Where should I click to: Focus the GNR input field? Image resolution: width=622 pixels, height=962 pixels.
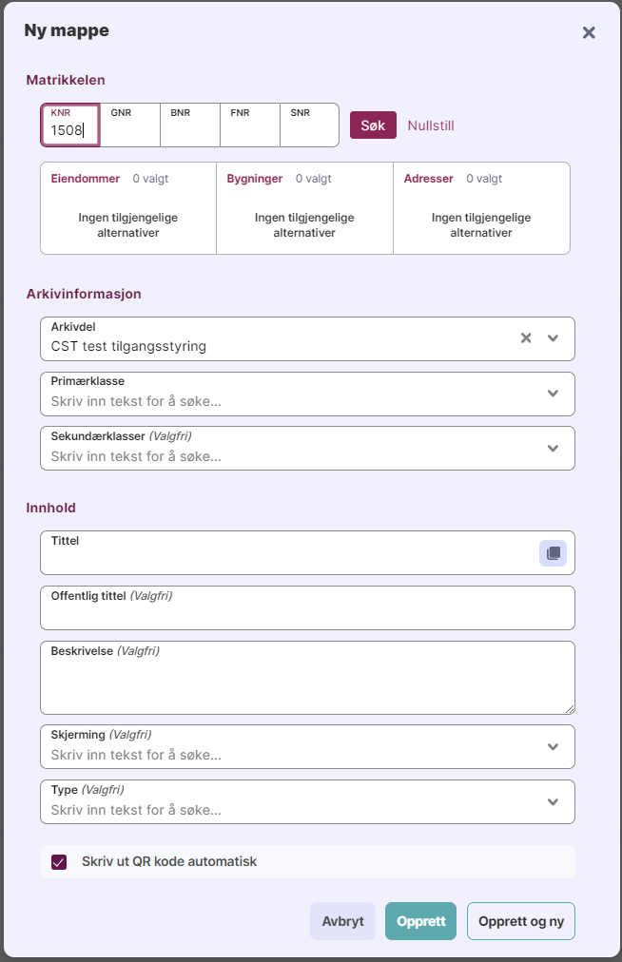point(130,130)
